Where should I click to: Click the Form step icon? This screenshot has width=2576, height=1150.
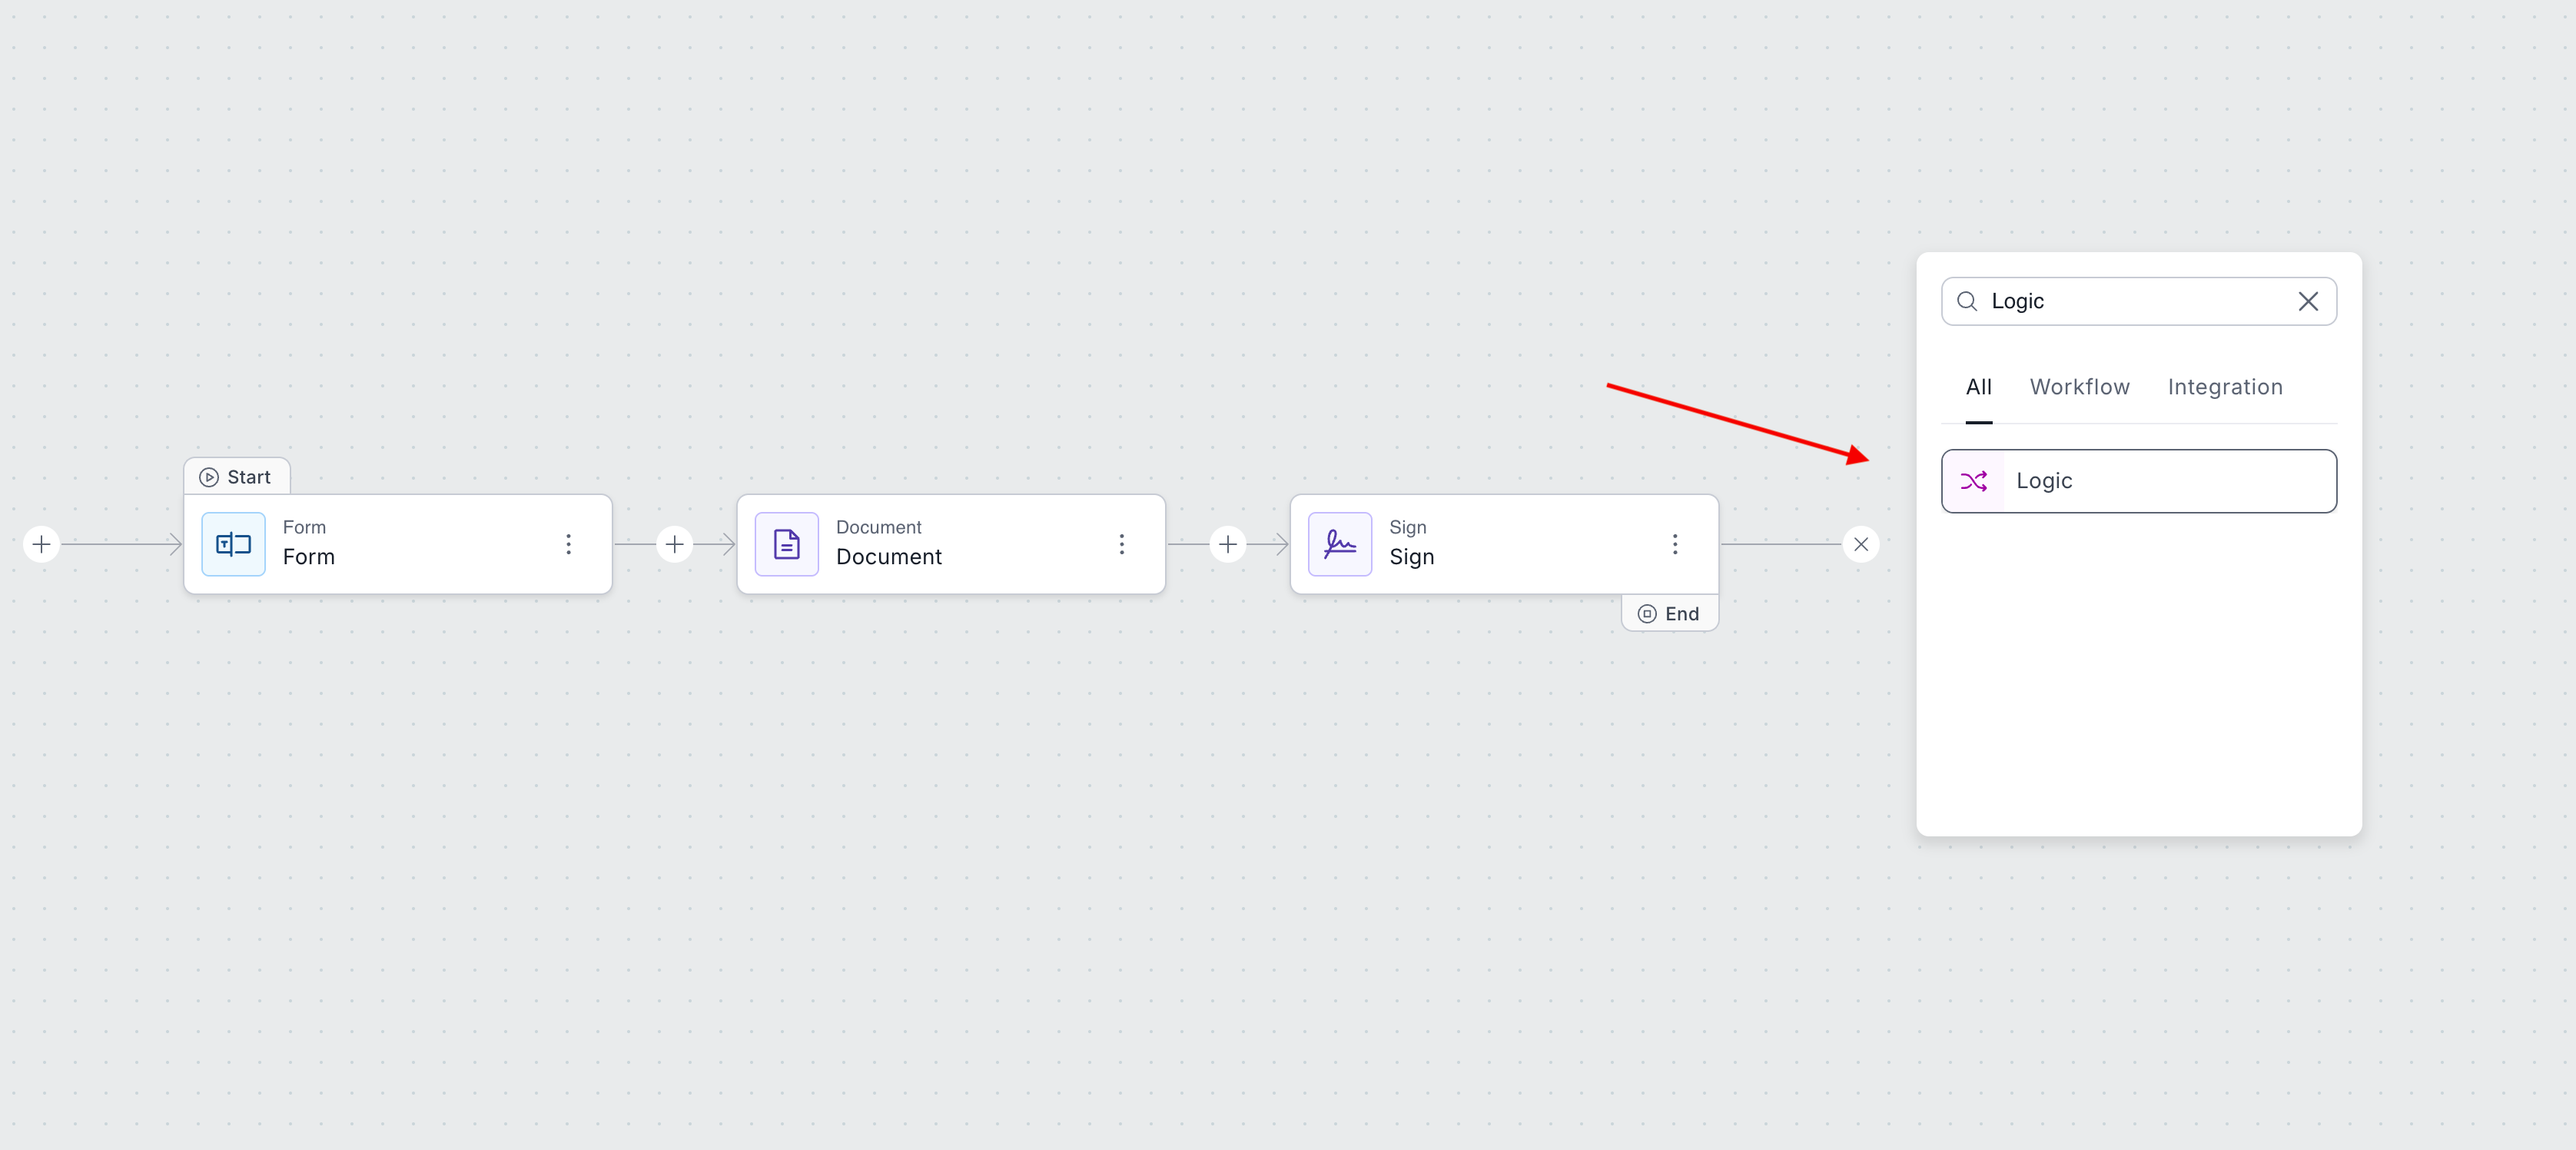233,544
